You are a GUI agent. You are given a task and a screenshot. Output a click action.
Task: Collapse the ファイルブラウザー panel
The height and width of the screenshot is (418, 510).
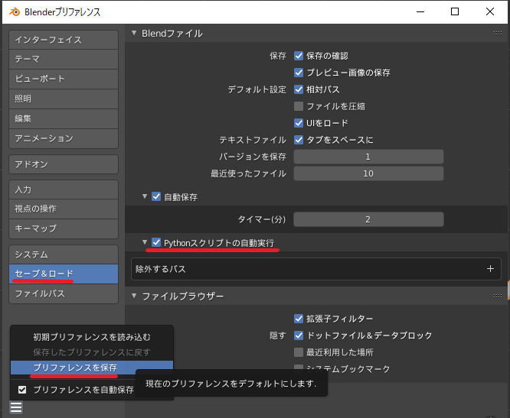point(134,296)
